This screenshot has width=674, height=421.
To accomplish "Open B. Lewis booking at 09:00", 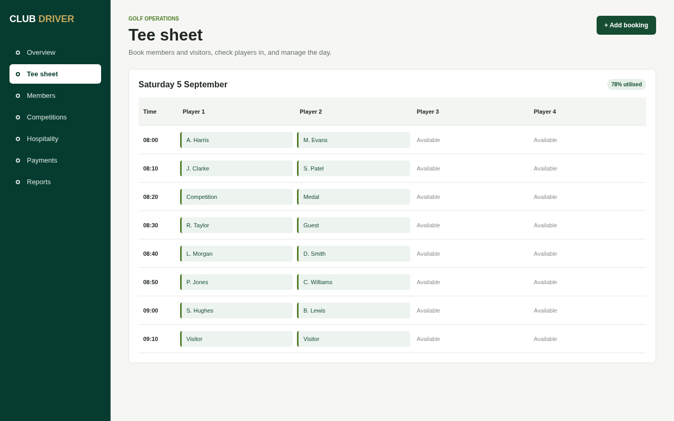I will (353, 310).
